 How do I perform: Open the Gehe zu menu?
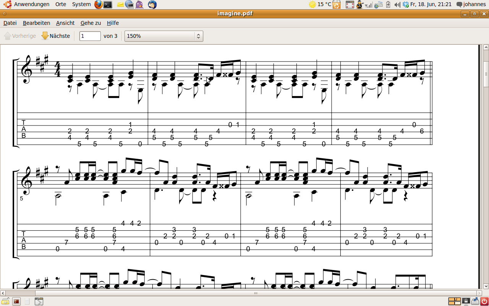pyautogui.click(x=91, y=23)
